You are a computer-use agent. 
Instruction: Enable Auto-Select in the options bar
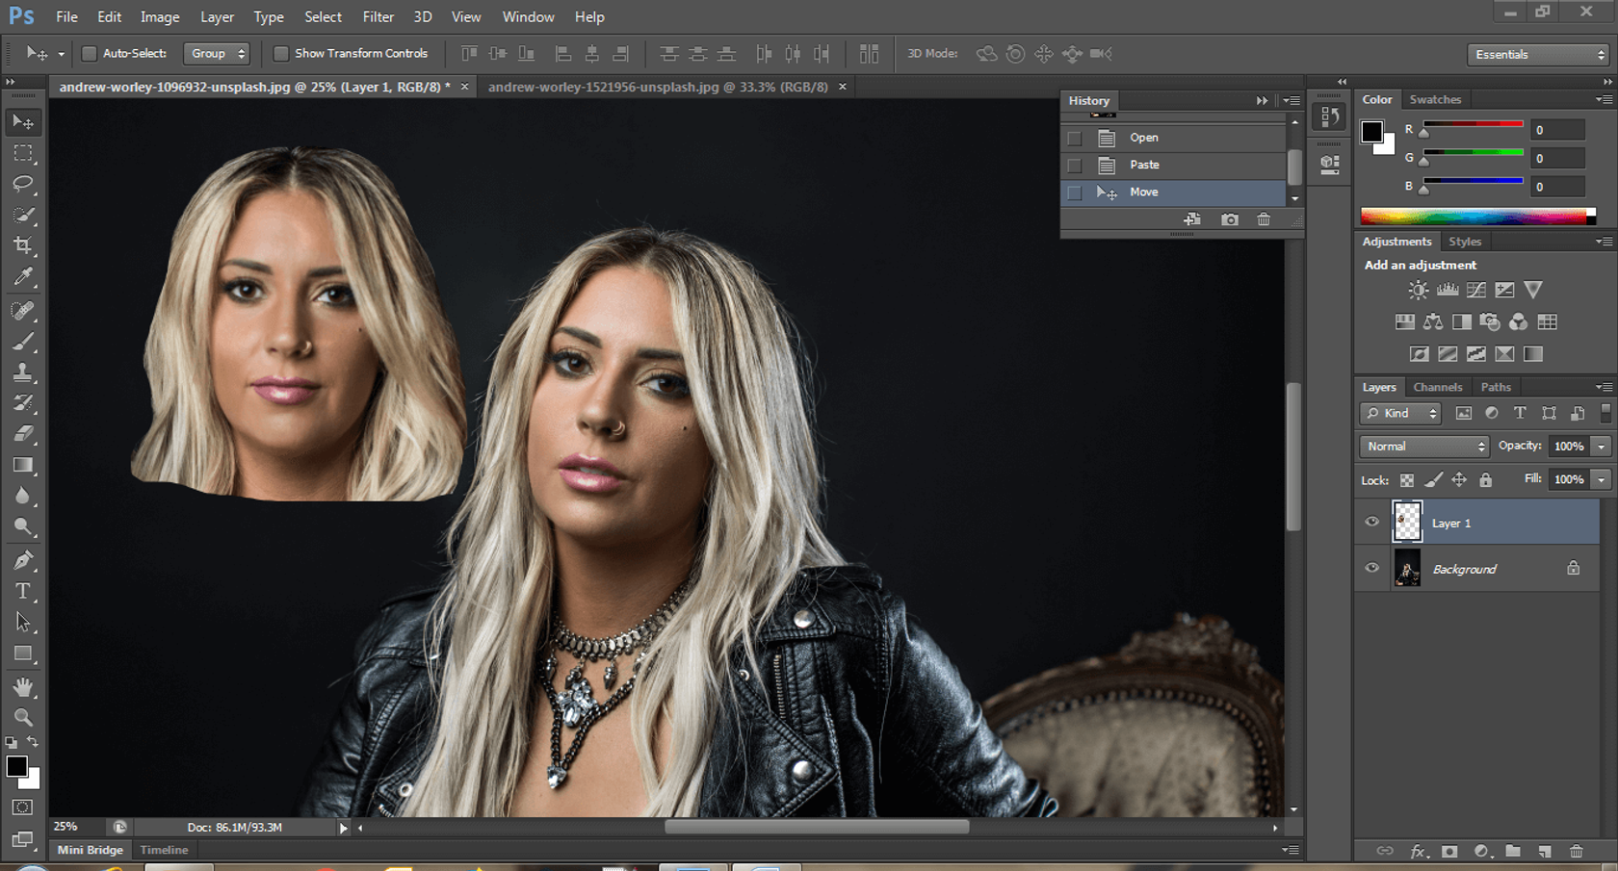coord(88,53)
